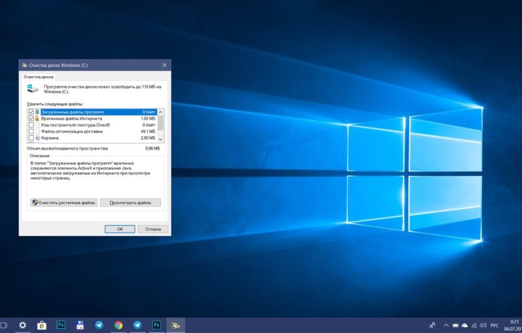Select the Временные файлы Интернета row label
Image resolution: width=522 pixels, height=333 pixels.
[x=71, y=118]
